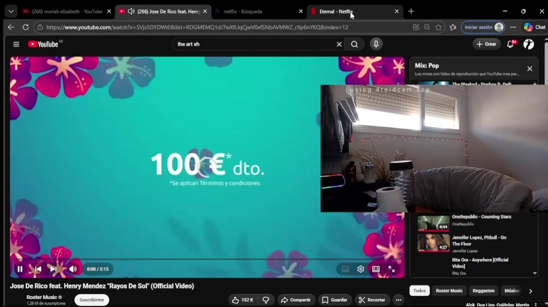Click the Suscribirme button
548x307 pixels.
click(92, 300)
